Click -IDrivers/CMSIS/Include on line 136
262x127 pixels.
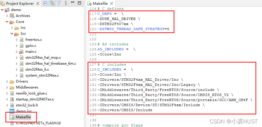tap(125, 110)
